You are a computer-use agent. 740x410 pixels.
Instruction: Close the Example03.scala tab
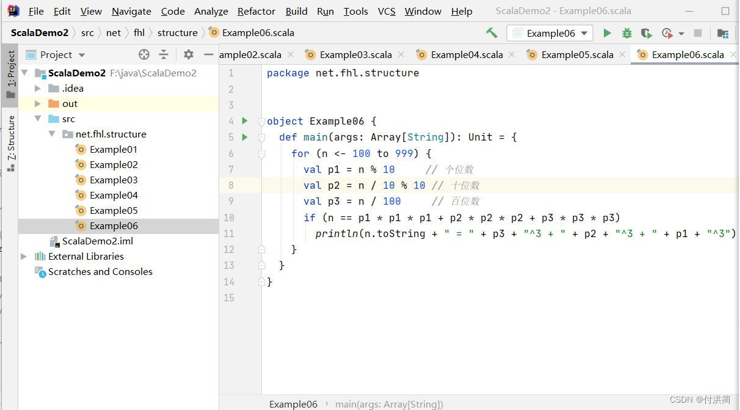402,54
